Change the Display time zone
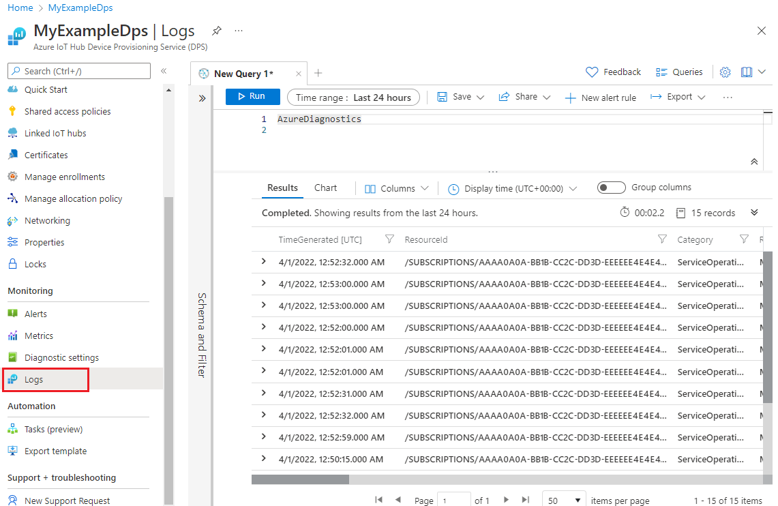Screen dimensions: 778x506 (511, 188)
